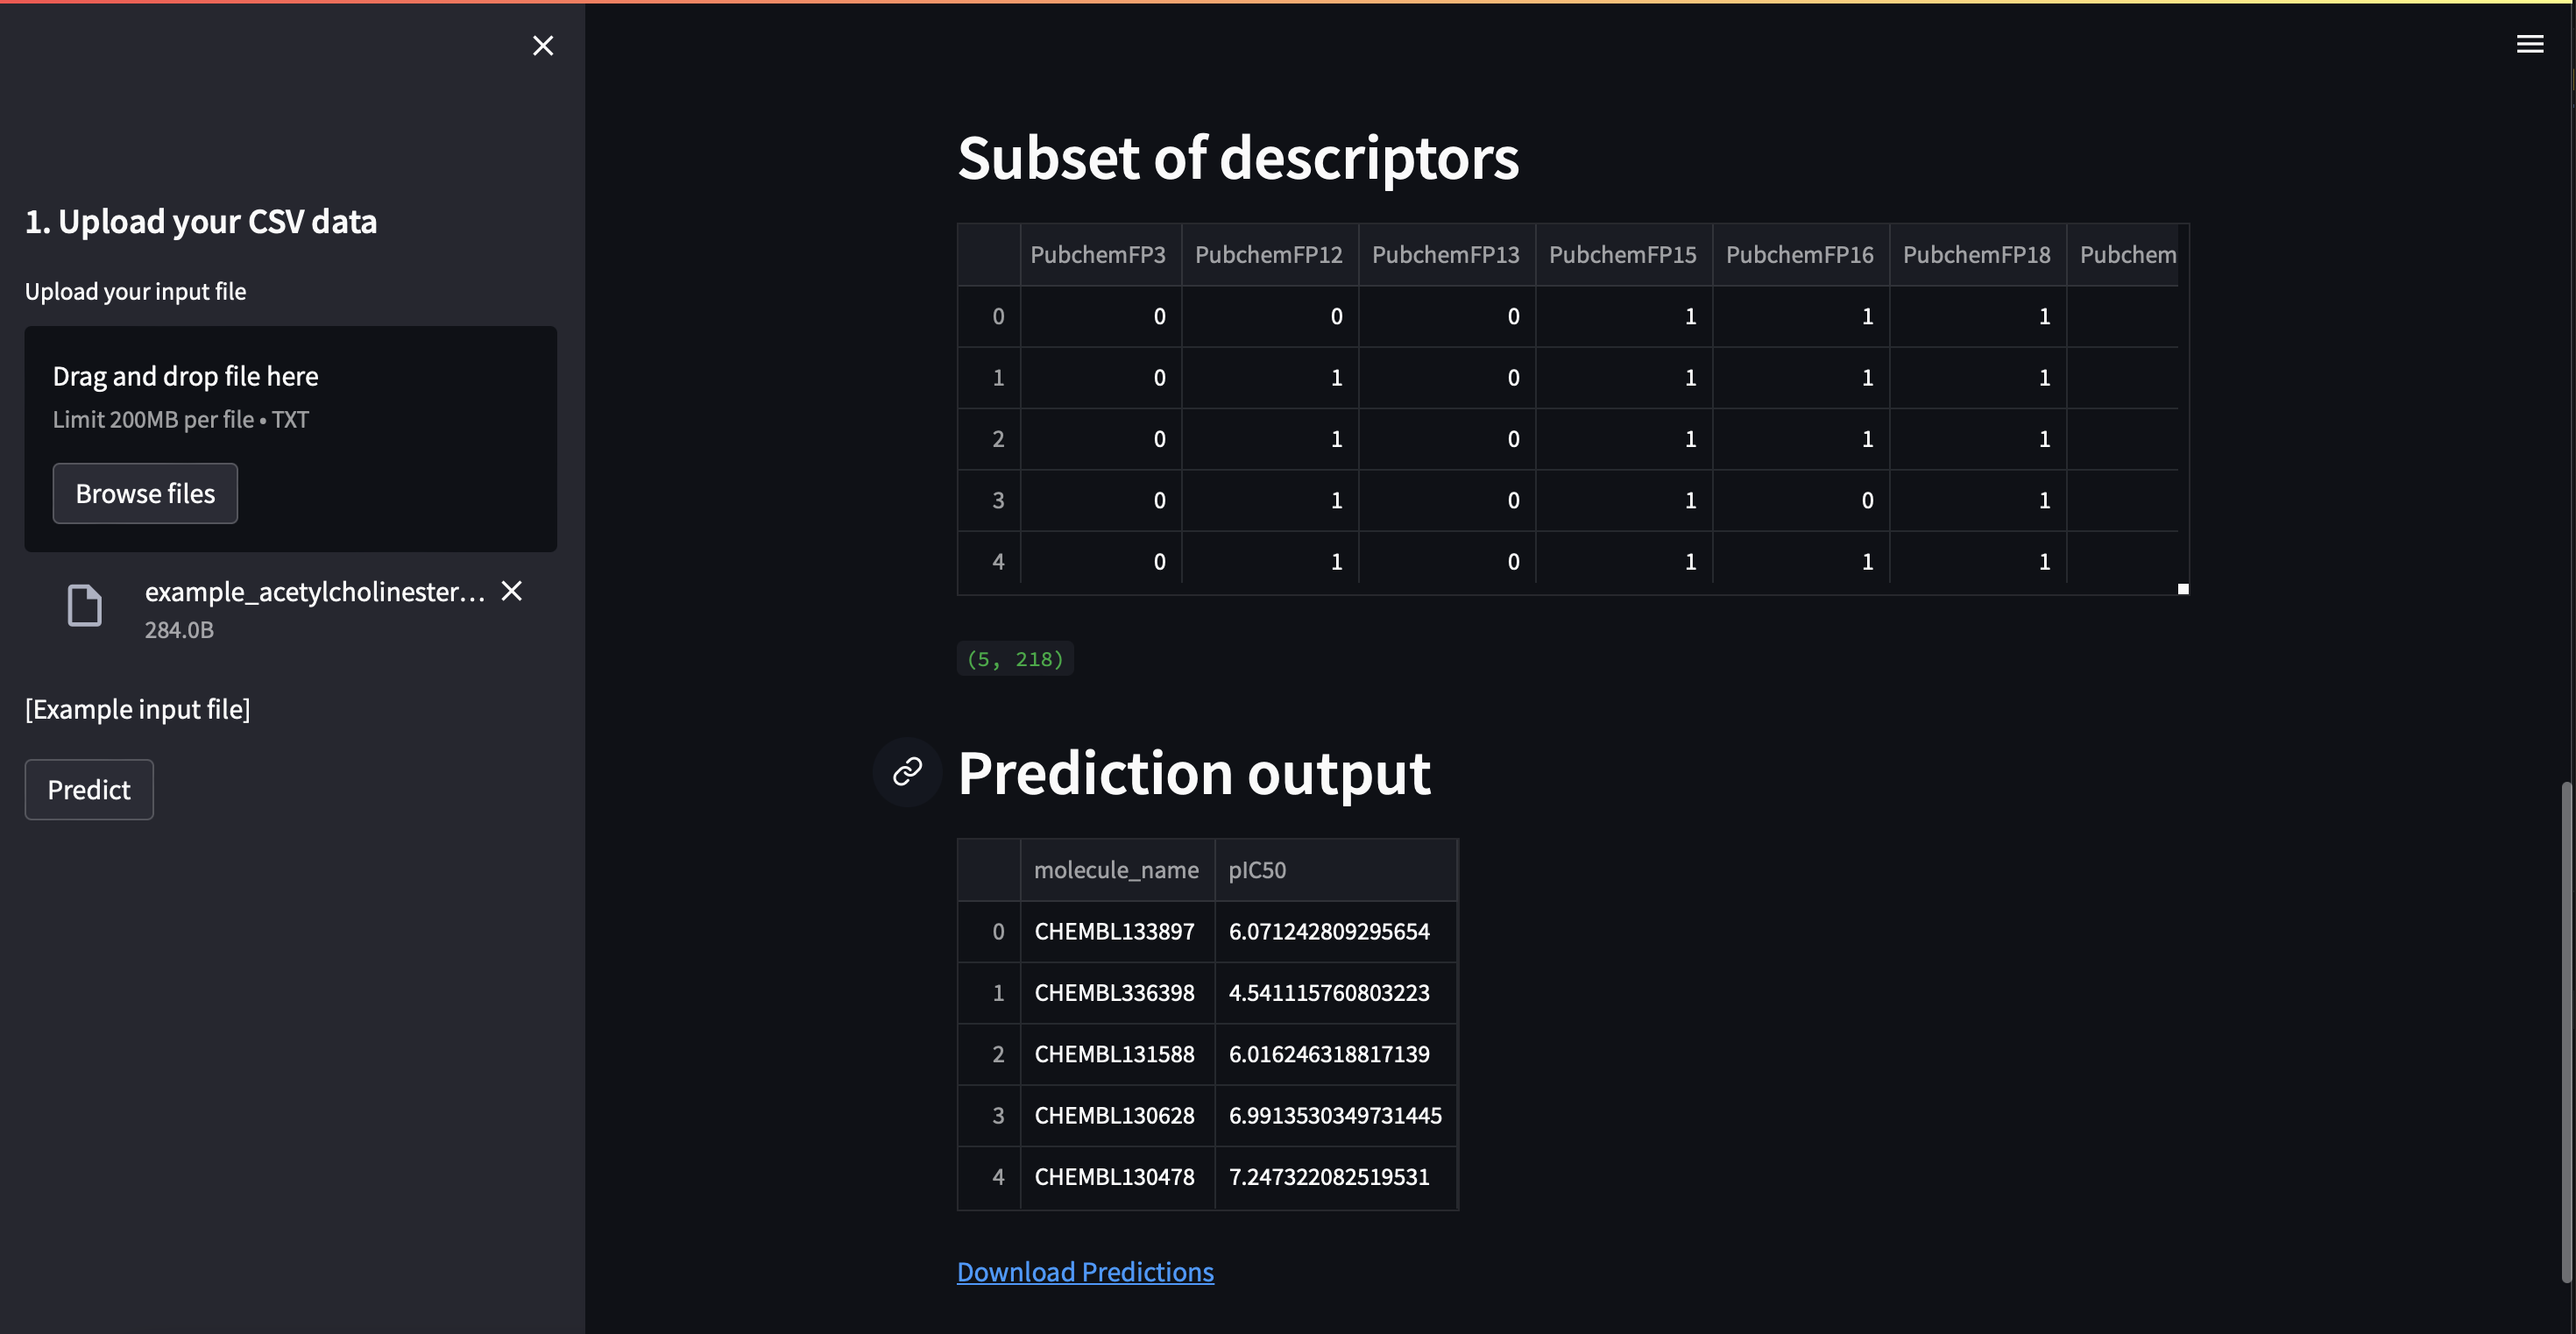Image resolution: width=2576 pixels, height=1334 pixels.
Task: Click the molecule_name column header
Action: click(1116, 869)
